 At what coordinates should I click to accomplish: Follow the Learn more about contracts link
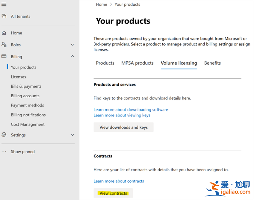point(119,181)
